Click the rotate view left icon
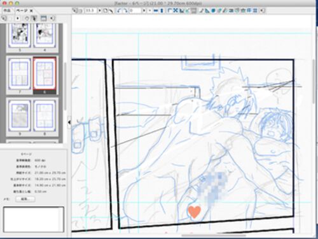This screenshot has height=239, width=318. point(119,10)
